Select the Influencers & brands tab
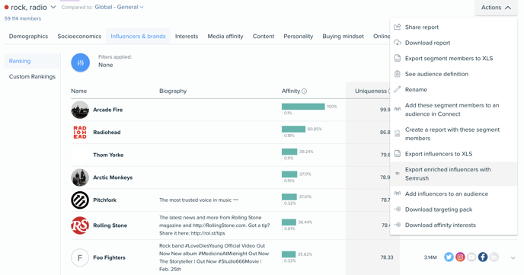This screenshot has height=275, width=524. (x=138, y=36)
